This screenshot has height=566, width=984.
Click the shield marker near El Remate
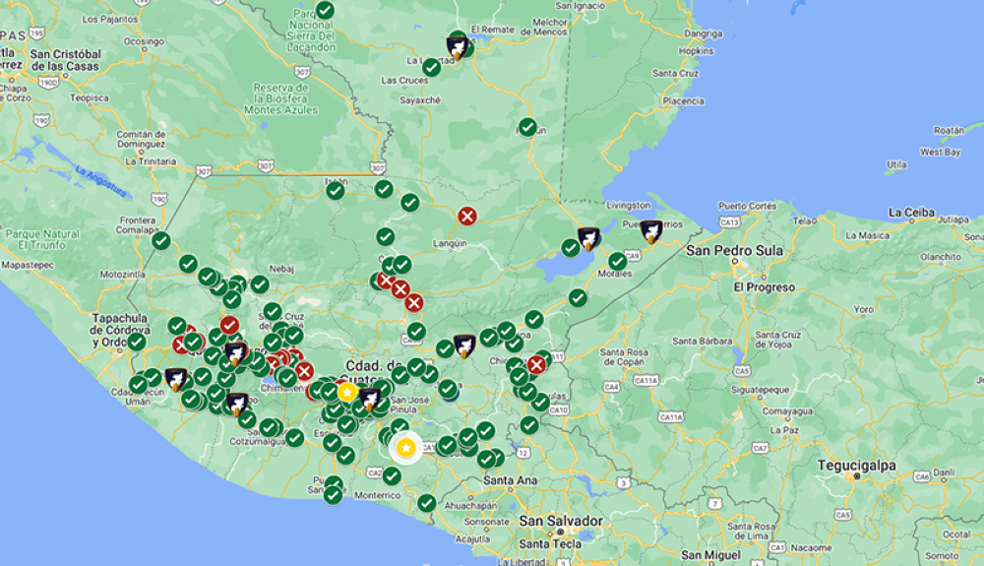pyautogui.click(x=458, y=46)
